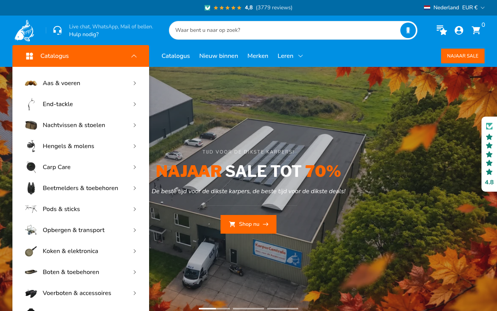The image size is (497, 311).
Task: Select the third carousel slide indicator
Action: coord(283,309)
